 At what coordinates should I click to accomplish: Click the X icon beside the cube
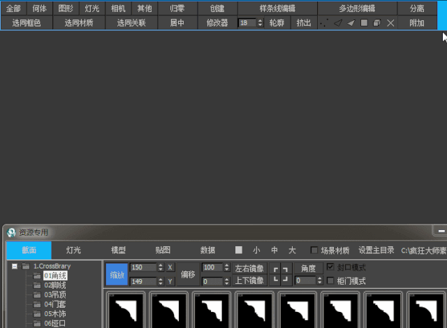tap(390, 23)
